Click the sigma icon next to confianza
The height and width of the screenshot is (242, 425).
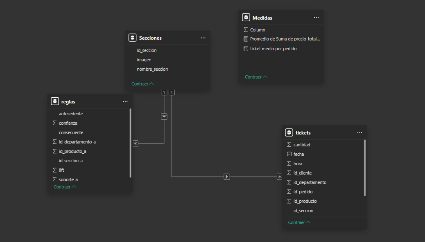click(54, 123)
